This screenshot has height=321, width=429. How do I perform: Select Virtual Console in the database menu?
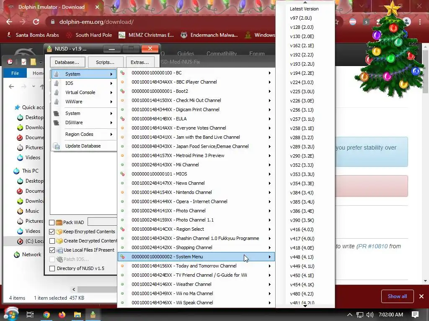click(x=84, y=92)
